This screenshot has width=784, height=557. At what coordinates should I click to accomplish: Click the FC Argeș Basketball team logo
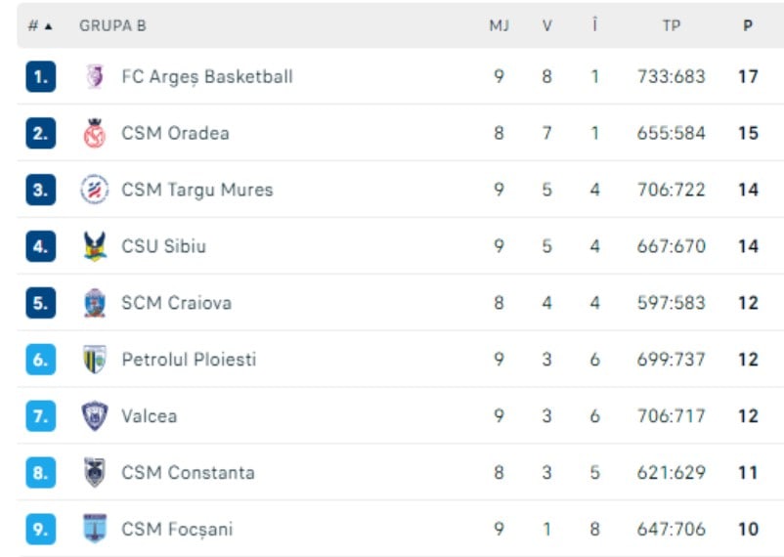[95, 76]
